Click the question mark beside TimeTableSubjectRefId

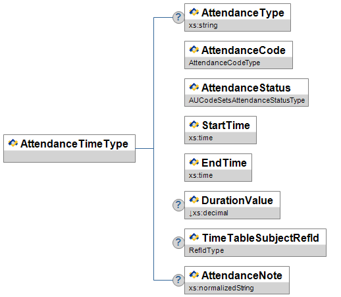(x=178, y=242)
